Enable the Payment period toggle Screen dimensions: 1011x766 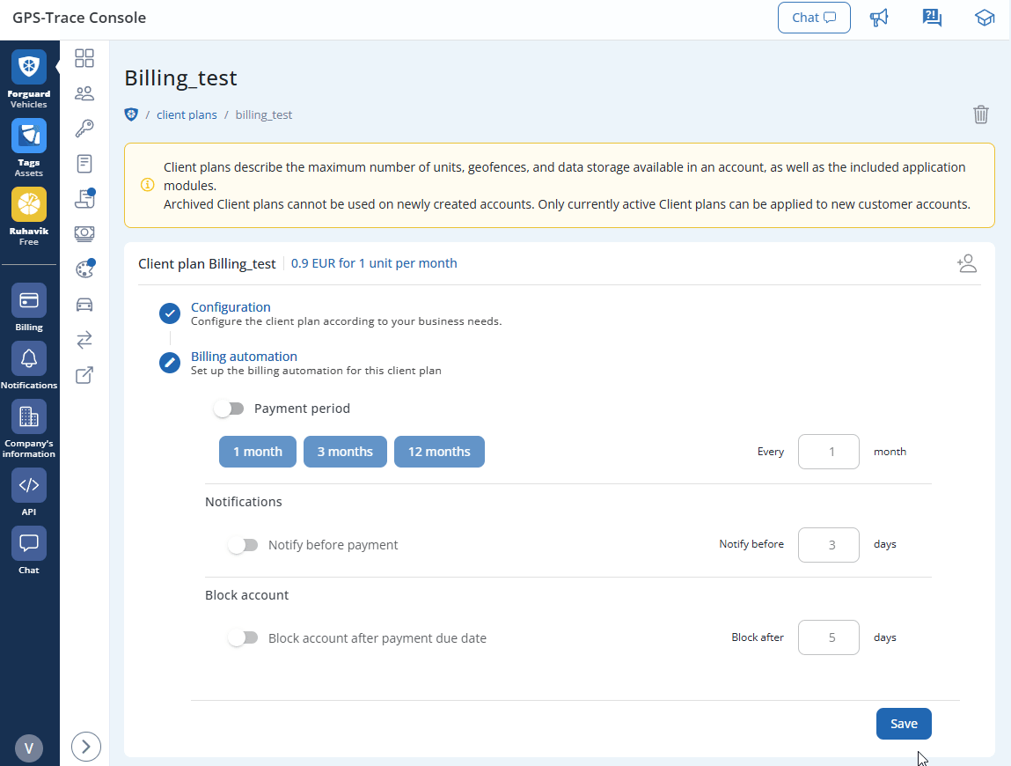(229, 409)
